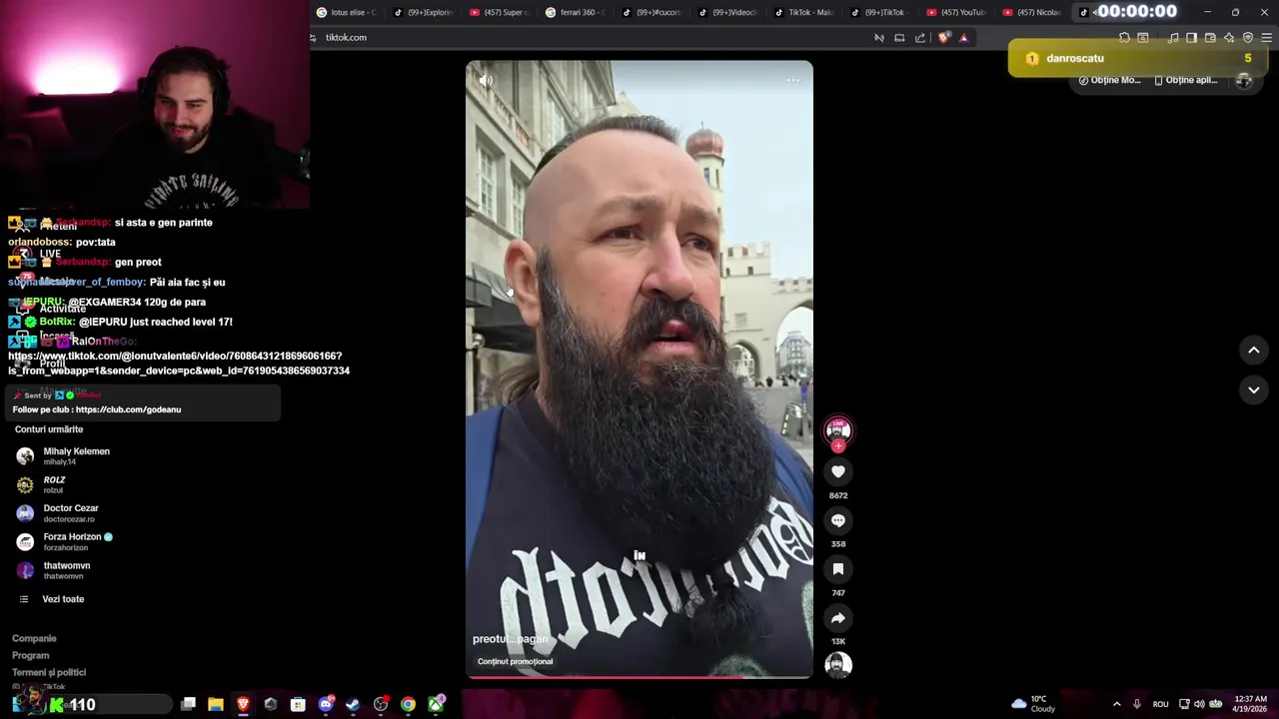This screenshot has width=1279, height=719.
Task: Open creator's LIVE avatar beside video
Action: click(x=838, y=430)
